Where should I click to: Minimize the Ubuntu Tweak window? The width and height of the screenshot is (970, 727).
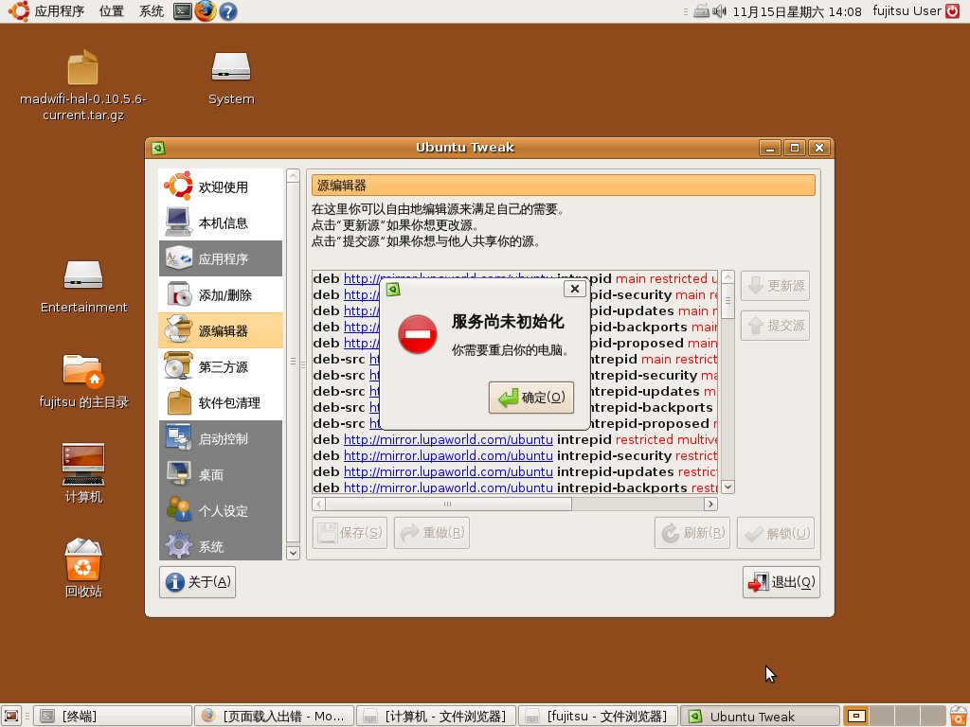tap(770, 148)
